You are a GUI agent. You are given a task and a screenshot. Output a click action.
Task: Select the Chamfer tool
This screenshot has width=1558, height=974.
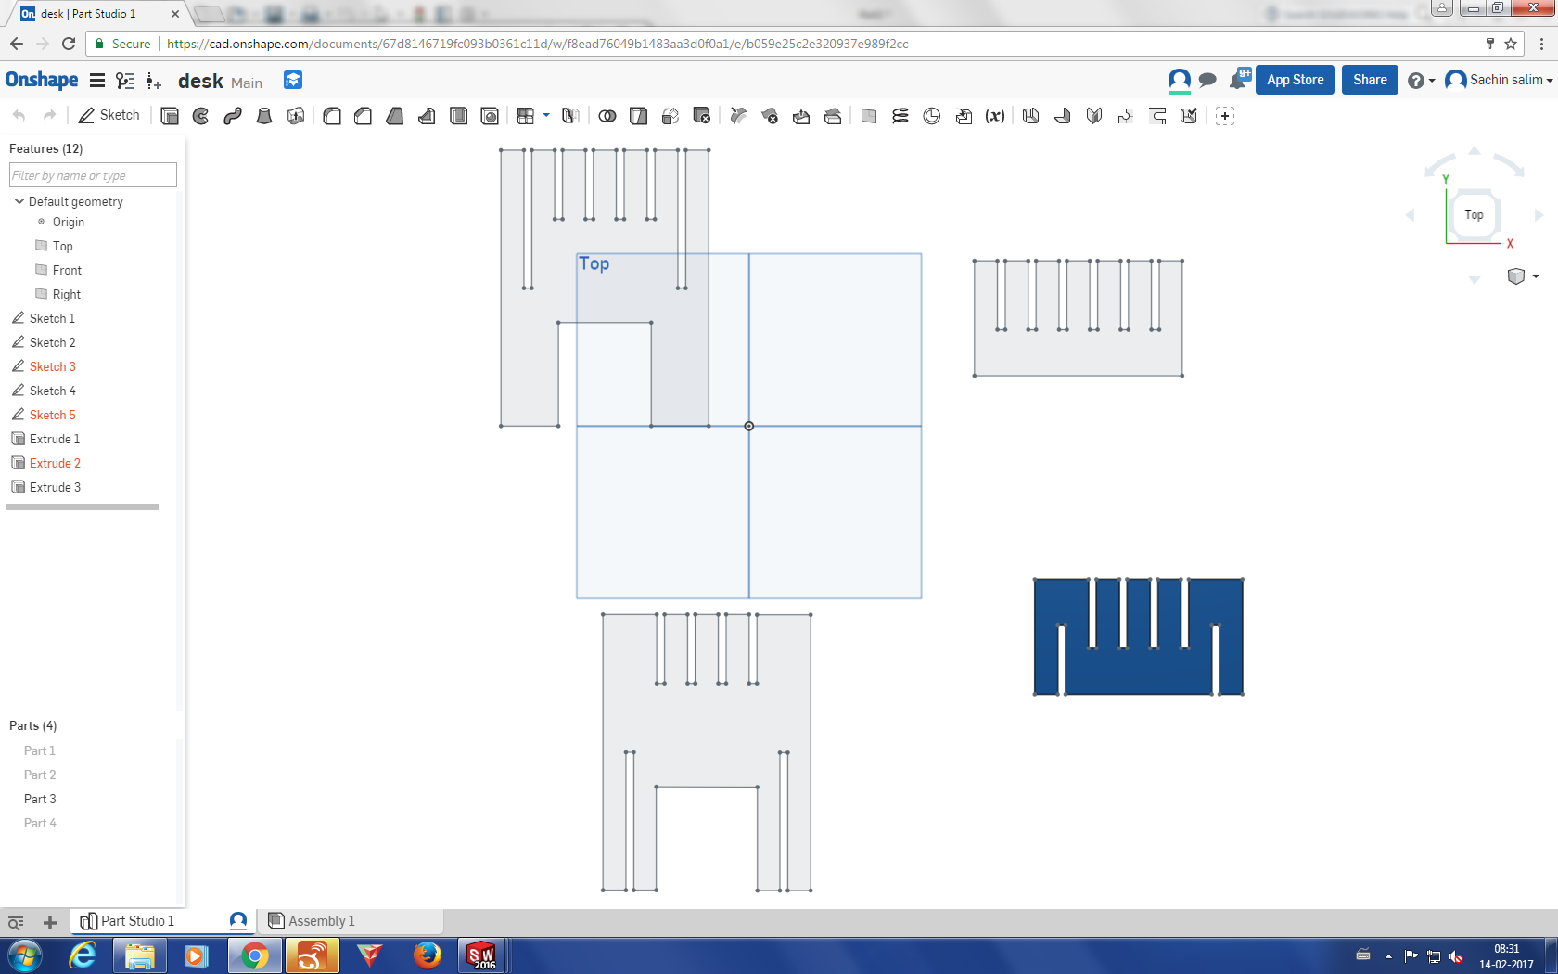364,116
